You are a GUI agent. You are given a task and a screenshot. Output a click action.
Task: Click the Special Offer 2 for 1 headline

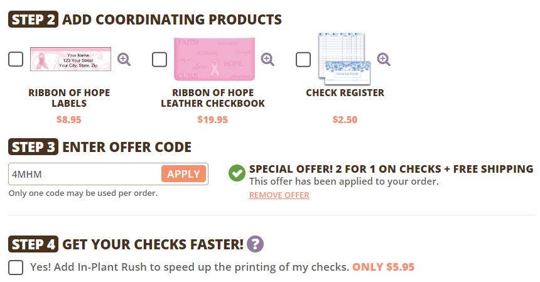point(391,169)
